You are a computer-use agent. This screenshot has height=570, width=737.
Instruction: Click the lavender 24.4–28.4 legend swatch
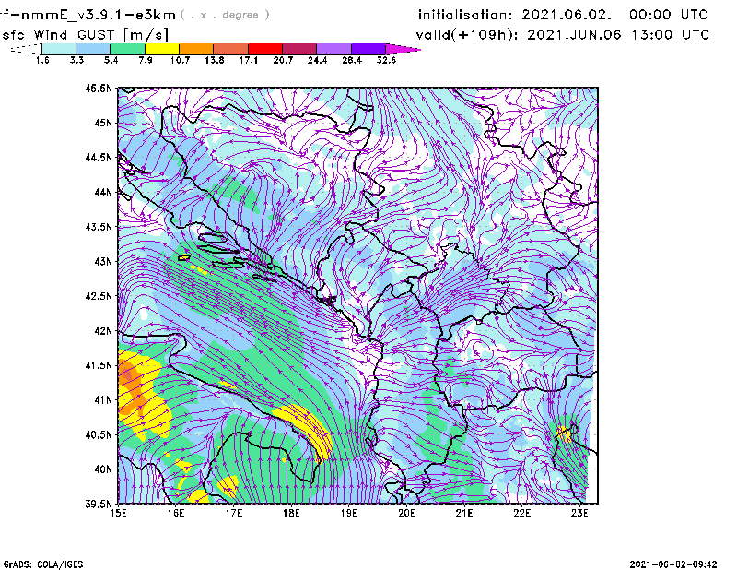334,49
